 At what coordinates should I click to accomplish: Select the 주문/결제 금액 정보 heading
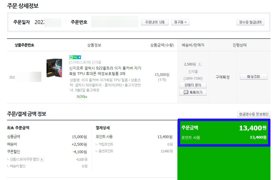[x=27, y=114]
